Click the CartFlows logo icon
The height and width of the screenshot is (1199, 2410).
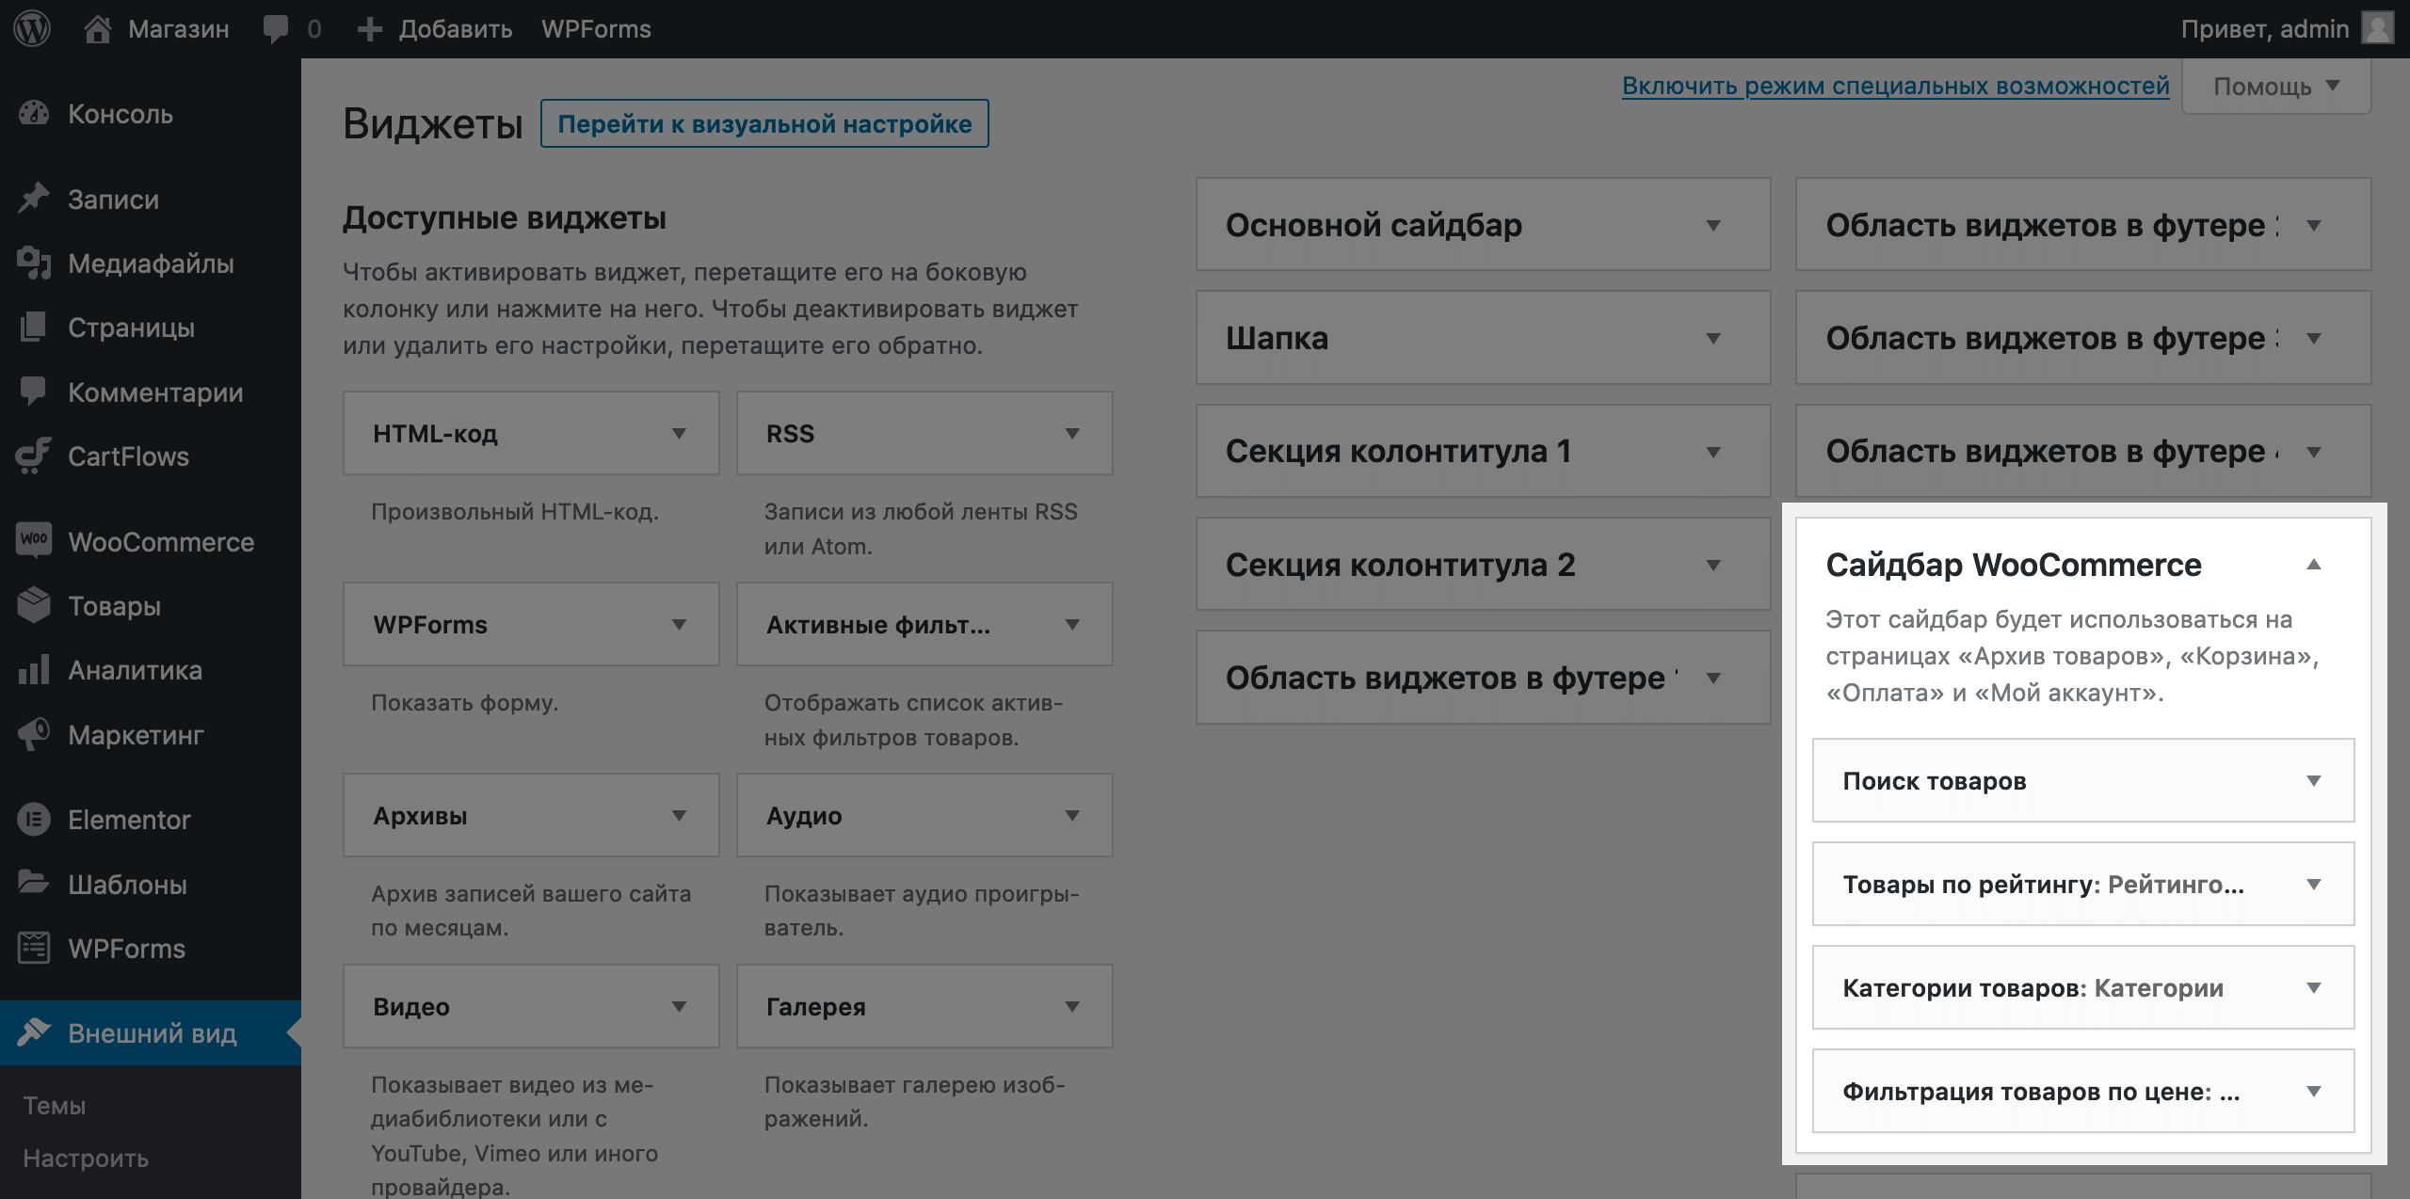click(34, 456)
